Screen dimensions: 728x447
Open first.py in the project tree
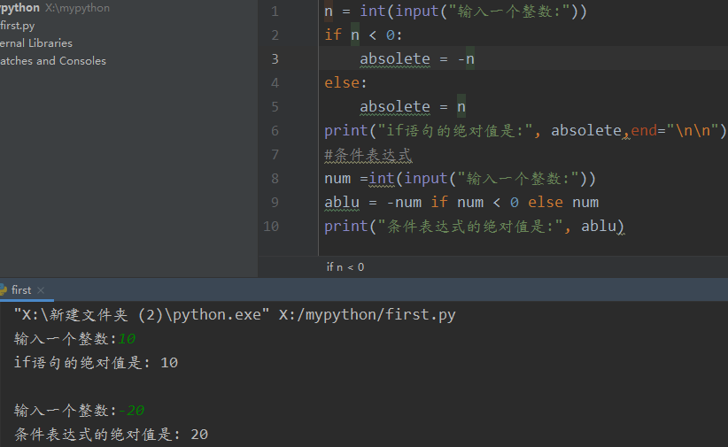click(x=17, y=26)
